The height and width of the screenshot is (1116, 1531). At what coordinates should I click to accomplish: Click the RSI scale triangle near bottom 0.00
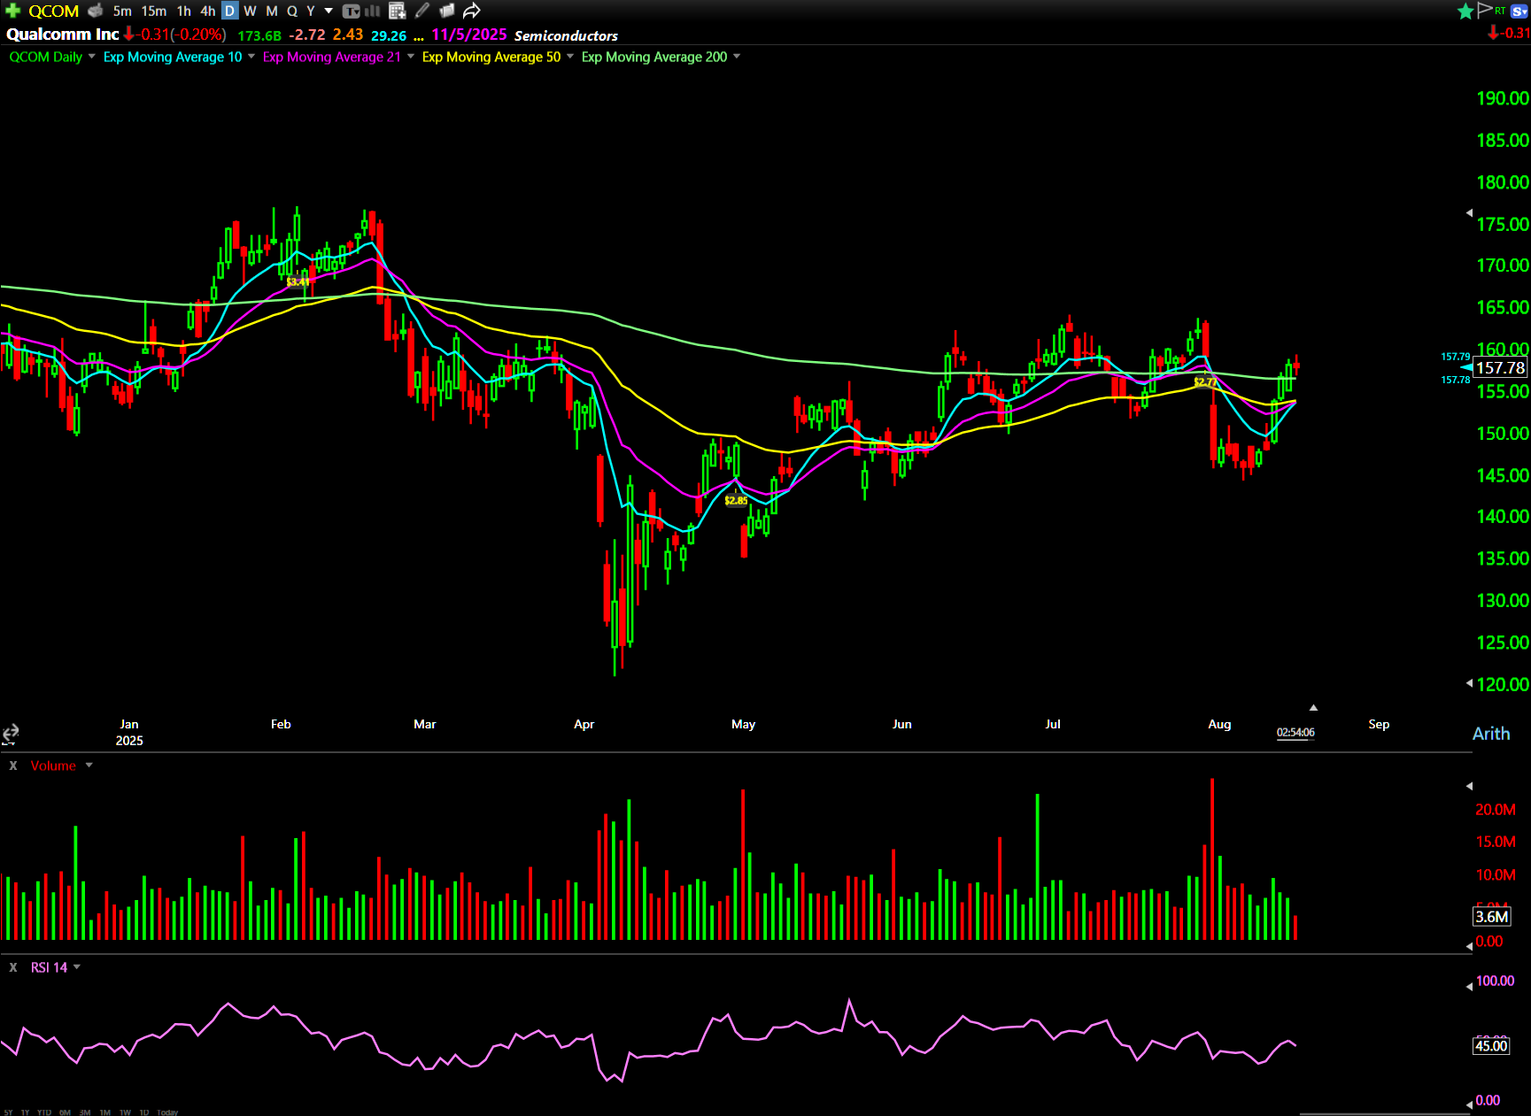coord(1470,1104)
